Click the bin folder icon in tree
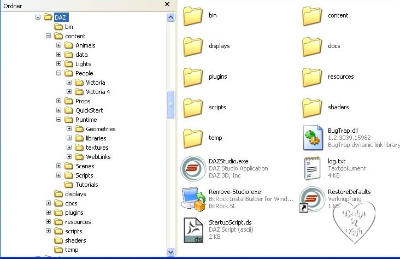The image size is (400, 259). (58, 27)
